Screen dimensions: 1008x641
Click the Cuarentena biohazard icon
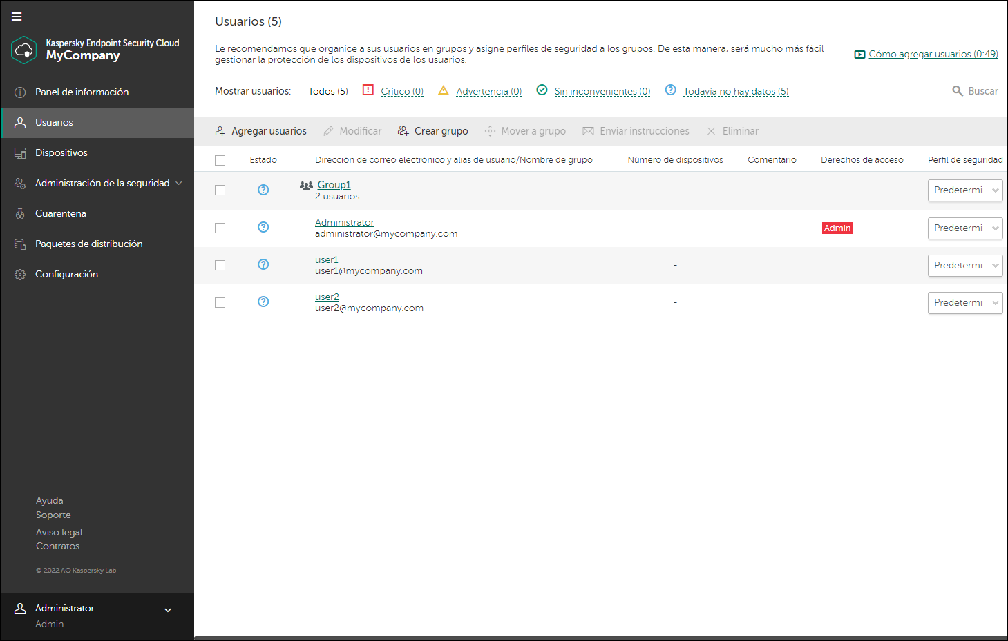pos(20,214)
